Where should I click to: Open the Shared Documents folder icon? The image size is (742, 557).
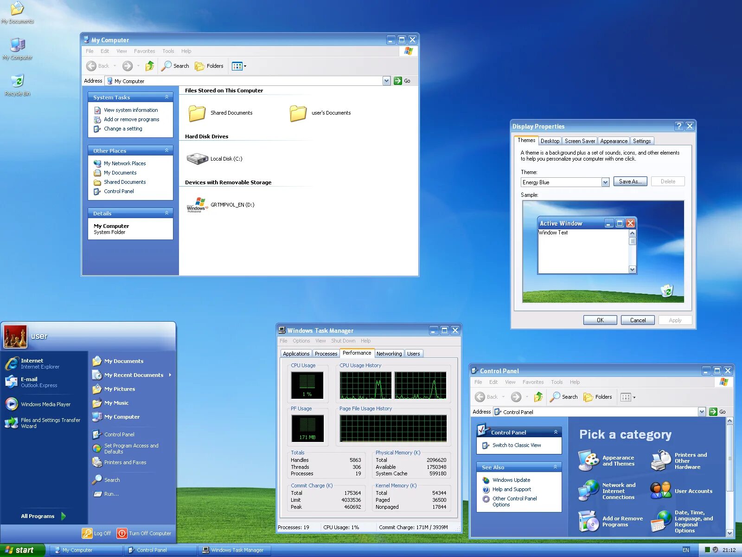pyautogui.click(x=197, y=113)
